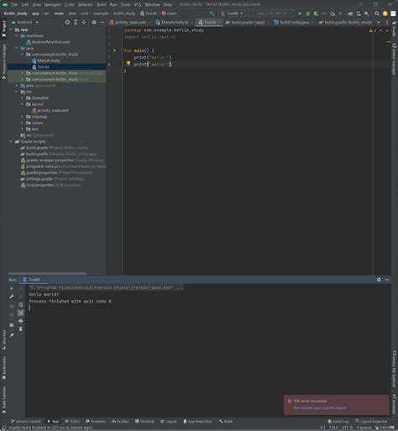Viewport: 398px width, 431px height.
Task: Open the Android view dropdown
Action: click(x=25, y=22)
